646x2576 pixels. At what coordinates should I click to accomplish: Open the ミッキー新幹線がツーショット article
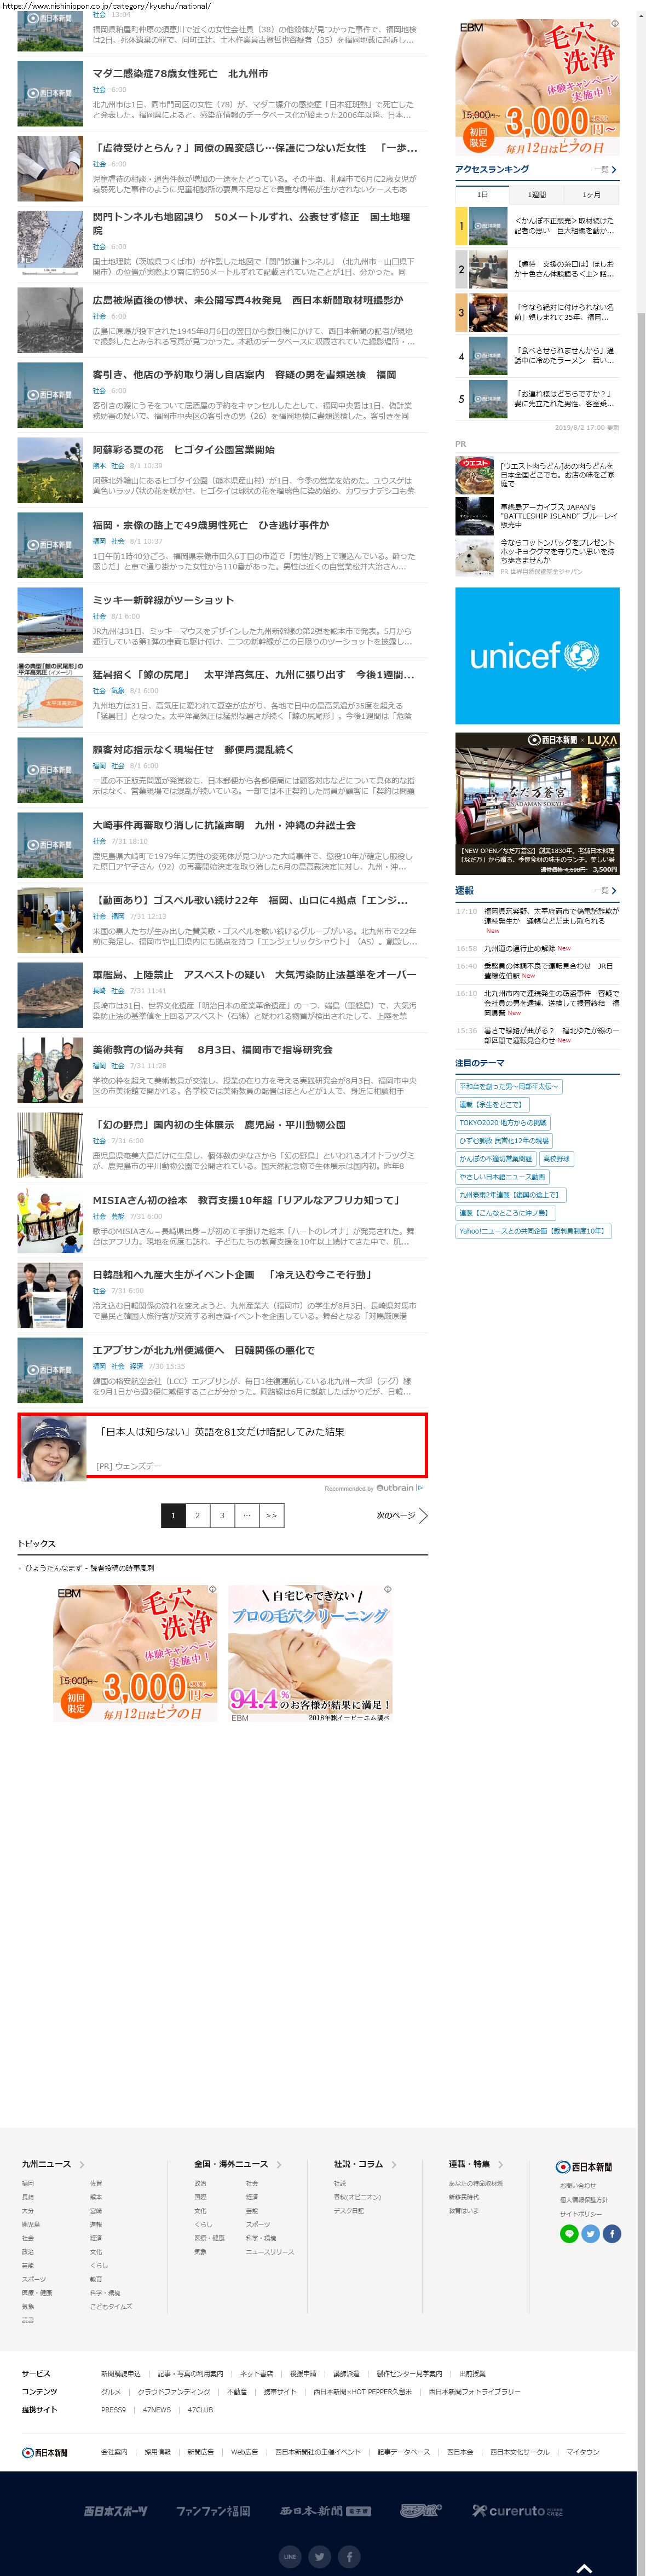pyautogui.click(x=163, y=600)
